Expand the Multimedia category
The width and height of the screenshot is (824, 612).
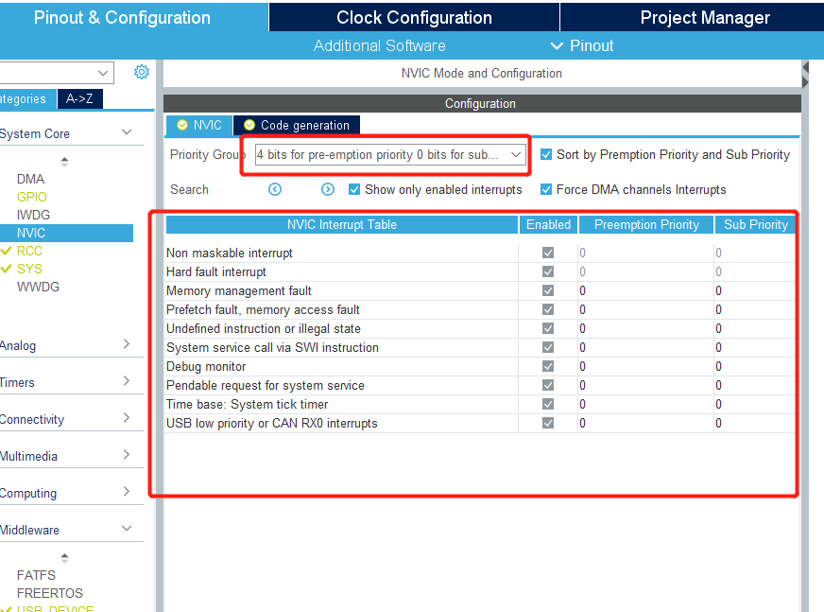pos(126,455)
